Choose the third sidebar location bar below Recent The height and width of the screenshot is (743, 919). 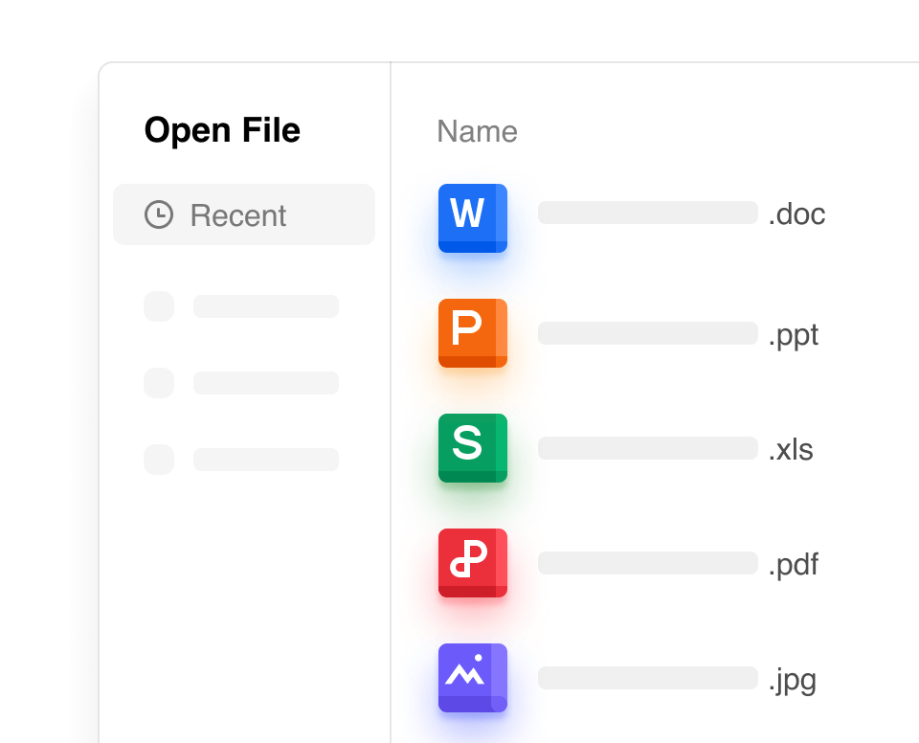coord(266,460)
